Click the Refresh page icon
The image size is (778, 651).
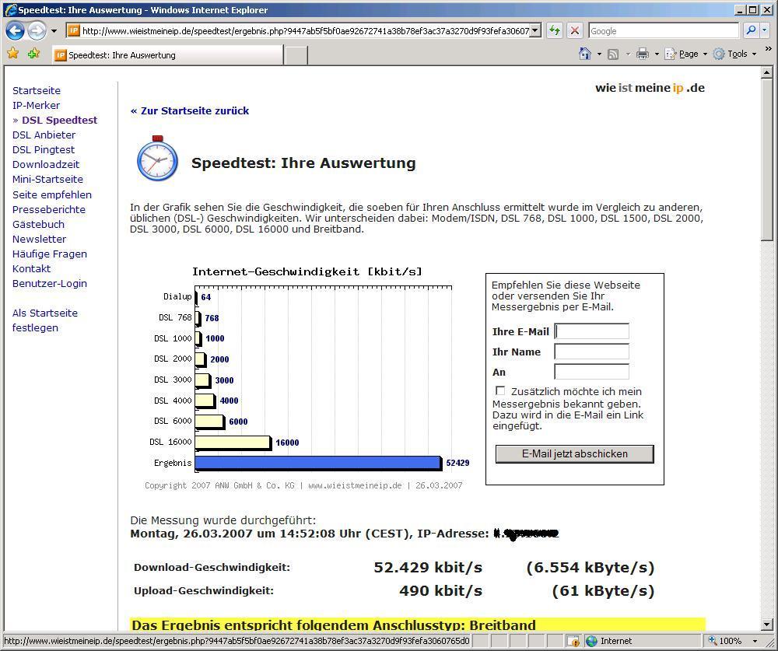(554, 31)
